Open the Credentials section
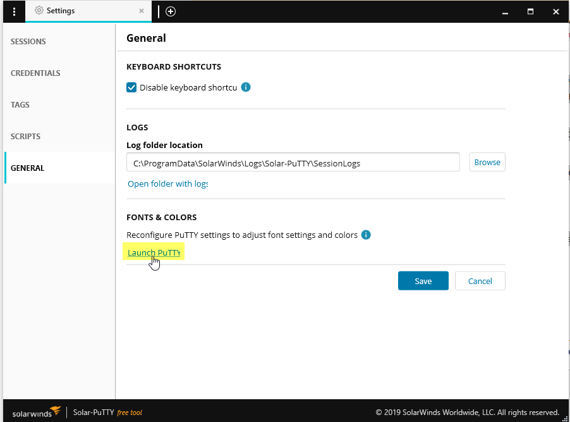 pos(35,73)
